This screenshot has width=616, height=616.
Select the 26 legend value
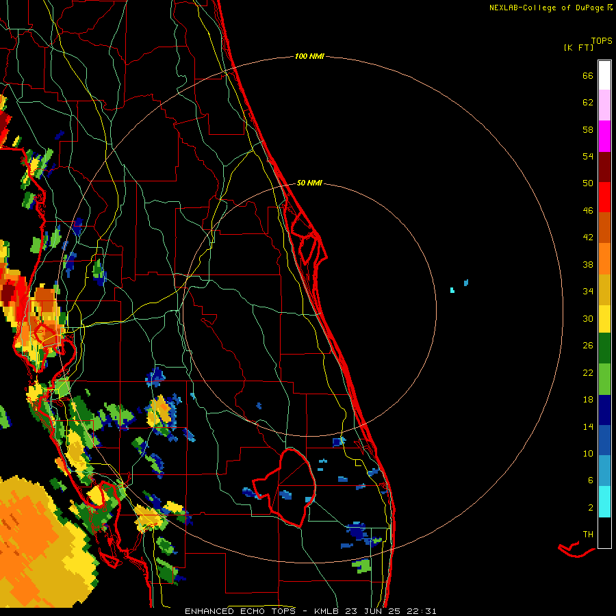(x=588, y=346)
